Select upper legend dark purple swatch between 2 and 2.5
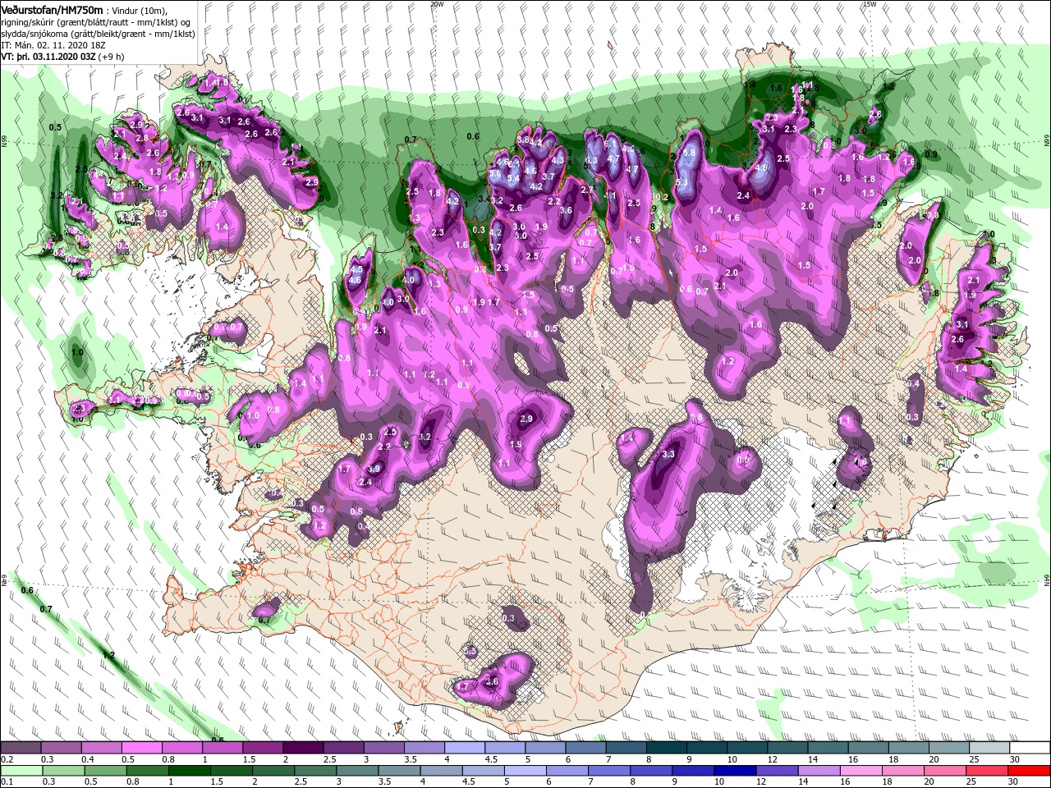 [303, 748]
